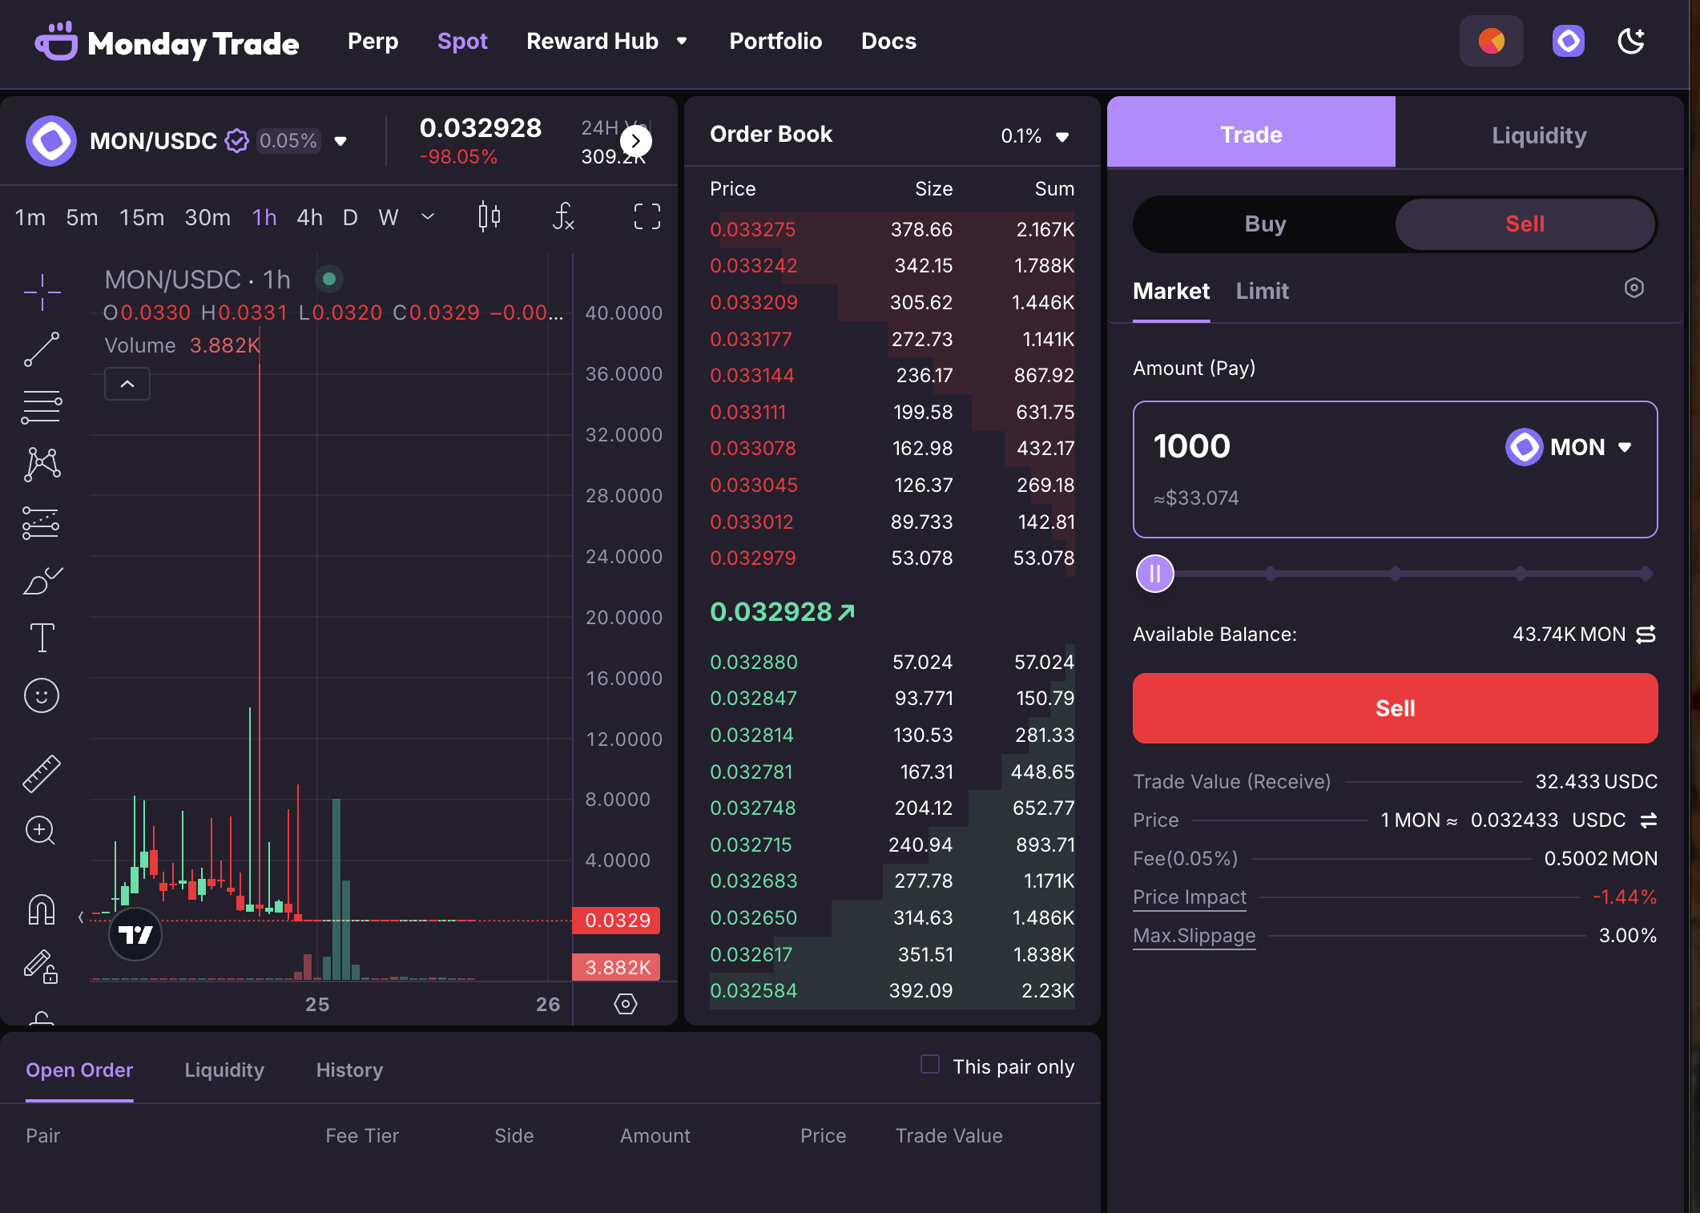Open the chart indicators fx icon

[x=563, y=216]
